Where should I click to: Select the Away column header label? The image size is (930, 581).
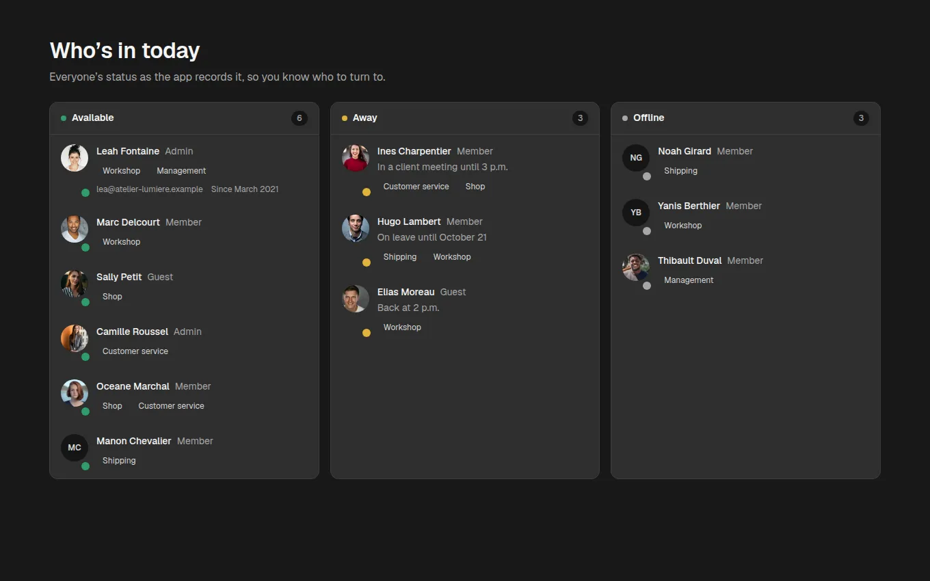[365, 118]
